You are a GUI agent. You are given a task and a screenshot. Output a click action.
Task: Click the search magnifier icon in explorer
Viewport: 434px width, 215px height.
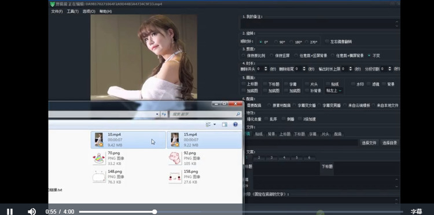[238, 114]
